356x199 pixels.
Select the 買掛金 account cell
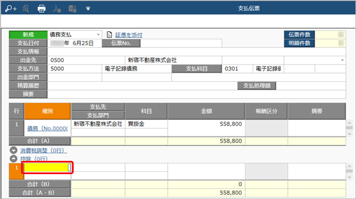point(146,124)
